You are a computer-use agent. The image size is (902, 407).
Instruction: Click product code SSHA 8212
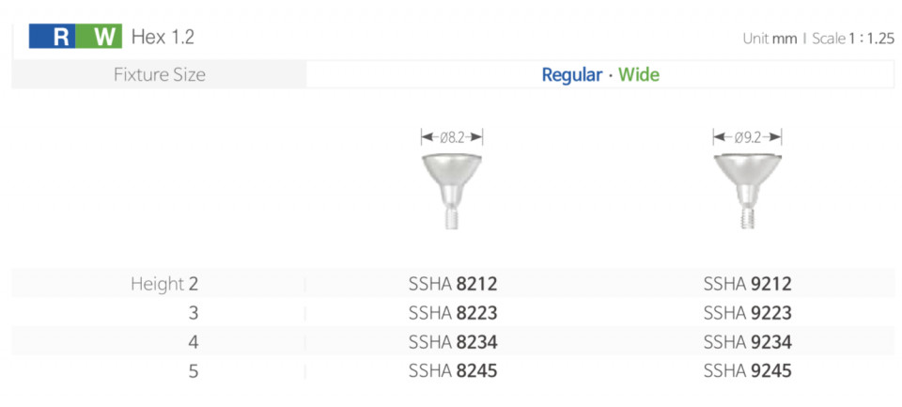453,284
